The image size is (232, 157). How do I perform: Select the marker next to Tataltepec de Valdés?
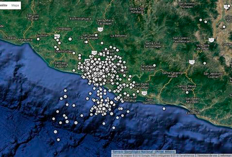pyautogui.click(x=155, y=66)
